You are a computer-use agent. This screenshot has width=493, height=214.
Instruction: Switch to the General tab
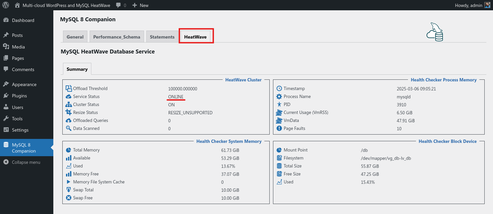click(x=75, y=37)
